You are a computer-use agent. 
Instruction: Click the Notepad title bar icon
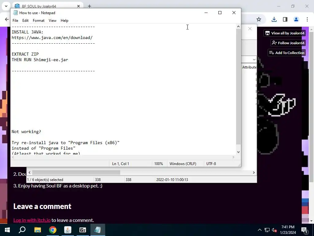[x=15, y=13]
